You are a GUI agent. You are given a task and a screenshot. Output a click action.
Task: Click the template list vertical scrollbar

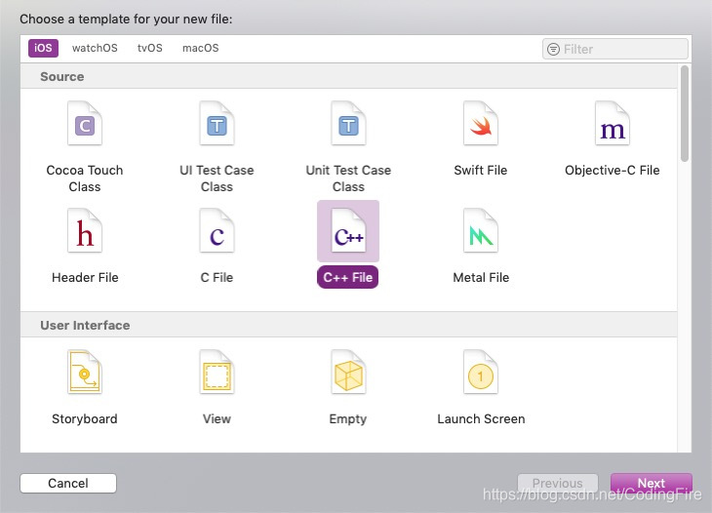[685, 113]
